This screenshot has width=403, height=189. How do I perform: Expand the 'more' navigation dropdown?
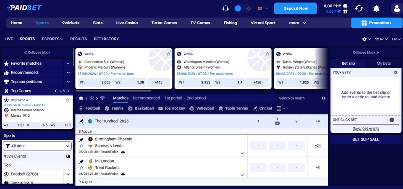click(x=297, y=23)
